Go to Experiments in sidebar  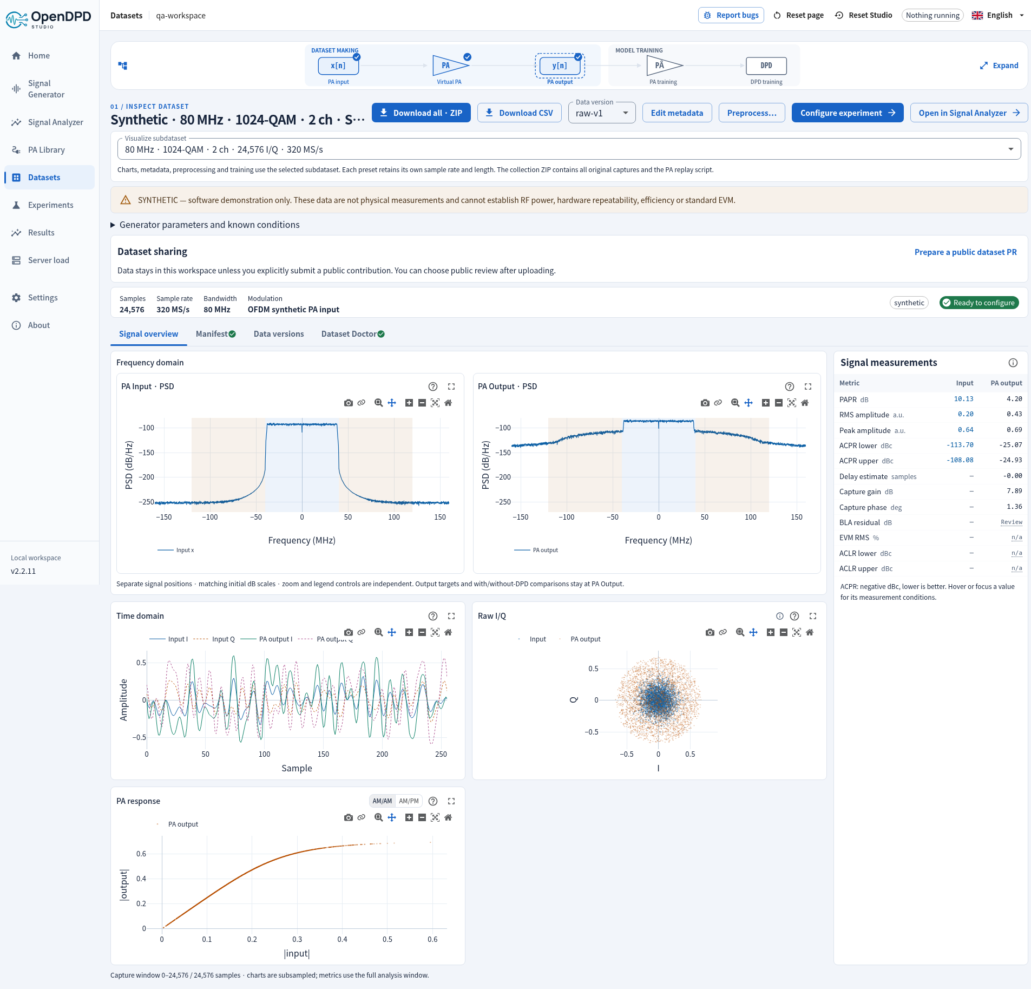tap(49, 205)
